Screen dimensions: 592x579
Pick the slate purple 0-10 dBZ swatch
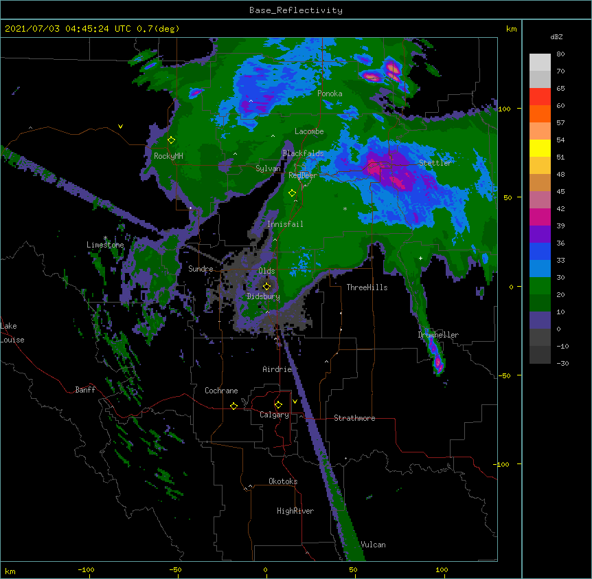click(540, 320)
